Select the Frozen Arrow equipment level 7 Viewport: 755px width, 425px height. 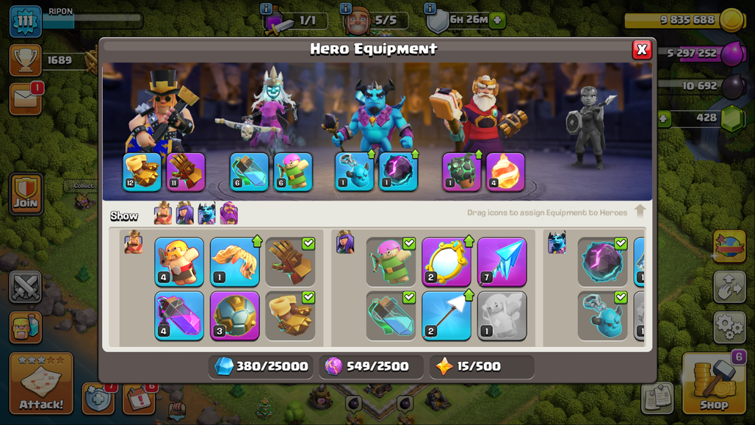tap(502, 262)
